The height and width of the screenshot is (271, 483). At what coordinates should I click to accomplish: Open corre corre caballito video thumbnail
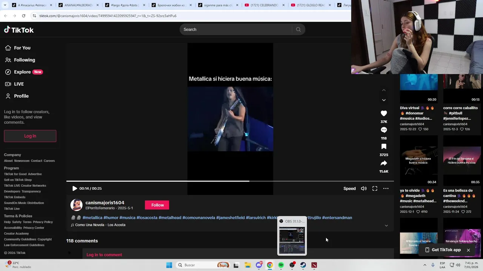click(462, 88)
